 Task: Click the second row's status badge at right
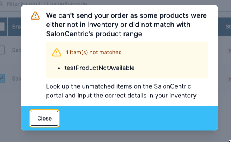(228, 79)
